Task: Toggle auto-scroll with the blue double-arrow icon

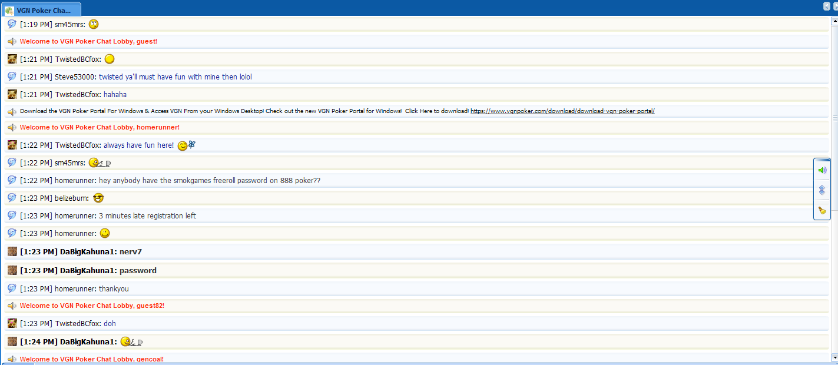Action: [x=822, y=190]
